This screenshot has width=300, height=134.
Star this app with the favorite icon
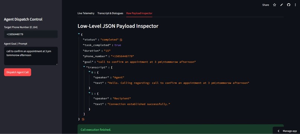click(x=275, y=5)
